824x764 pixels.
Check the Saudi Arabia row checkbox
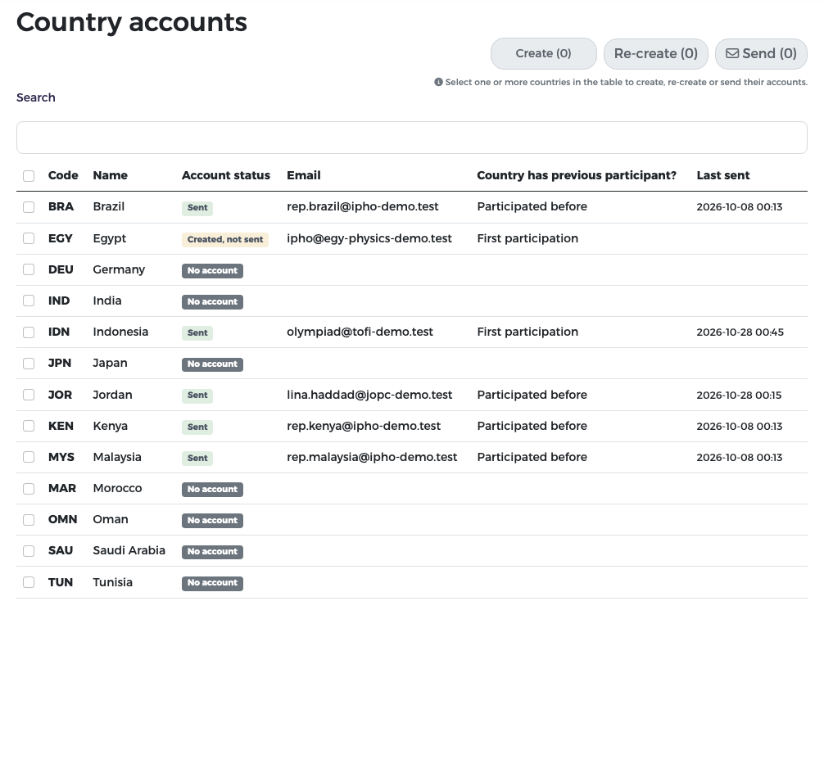[x=29, y=550]
